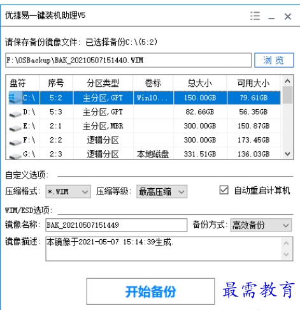Click the 150.87GB free size cell
The image size is (300, 310).
pos(254,126)
